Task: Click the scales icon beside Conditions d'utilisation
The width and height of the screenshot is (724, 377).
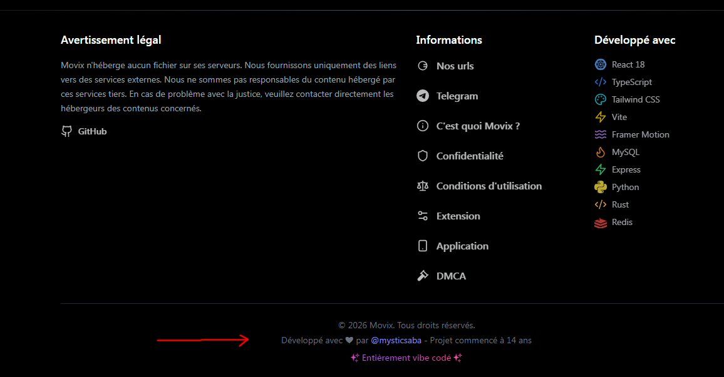Action: click(422, 186)
